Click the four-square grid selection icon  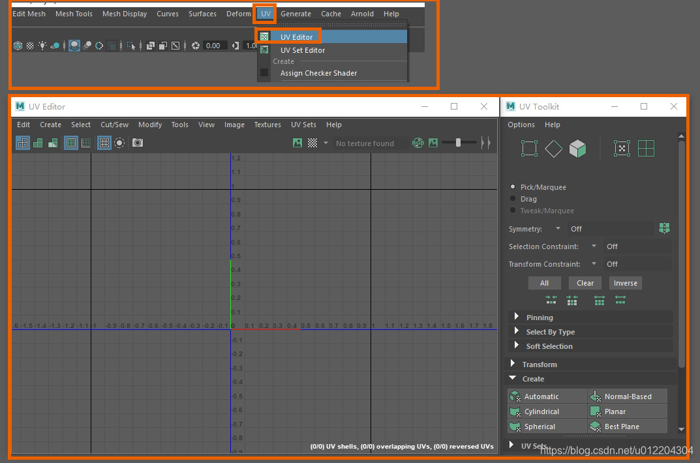pos(646,149)
